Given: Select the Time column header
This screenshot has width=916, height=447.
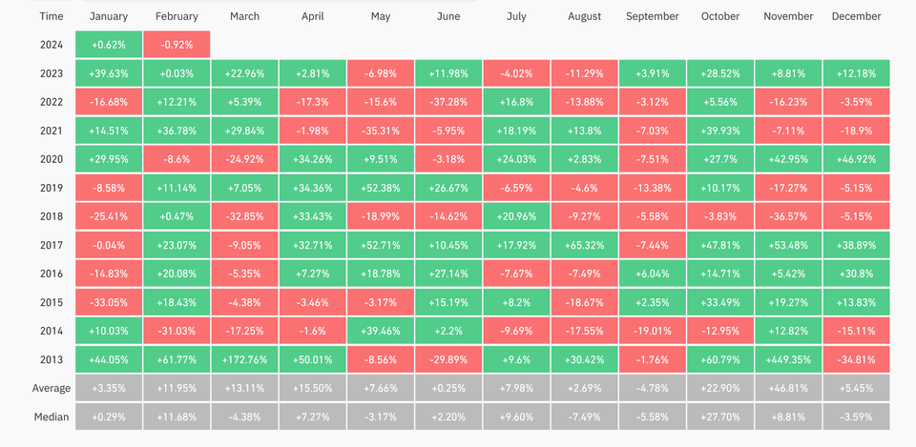Looking at the screenshot, I should 52,16.
